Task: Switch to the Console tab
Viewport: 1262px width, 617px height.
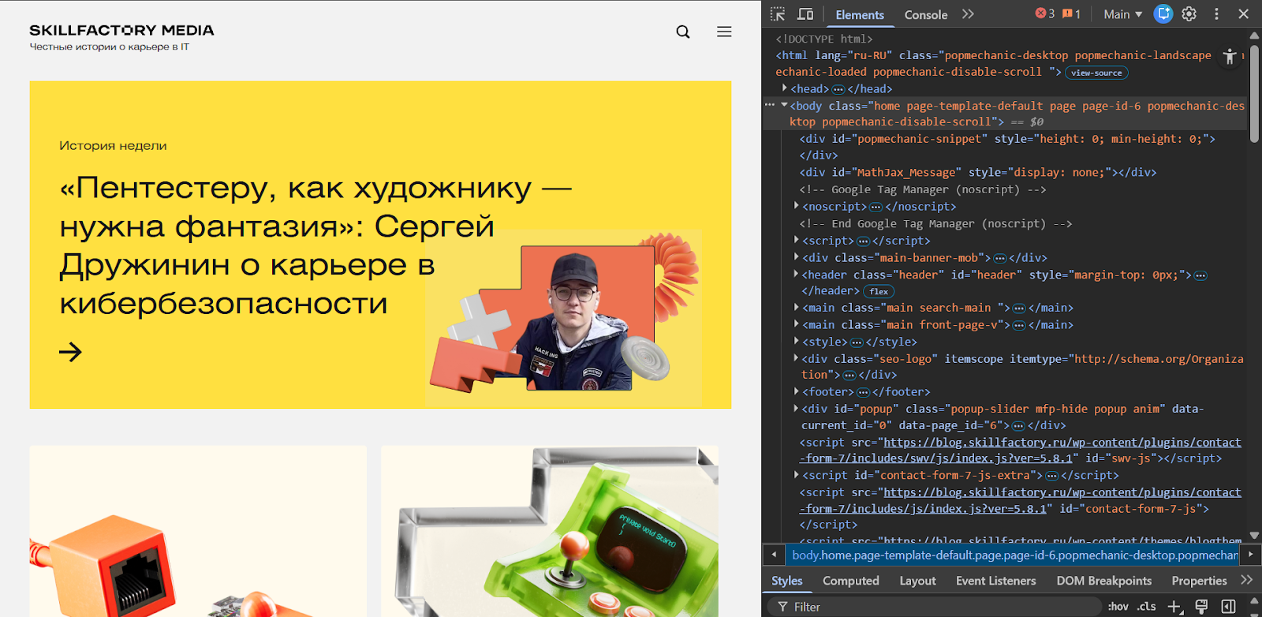Action: 926,14
